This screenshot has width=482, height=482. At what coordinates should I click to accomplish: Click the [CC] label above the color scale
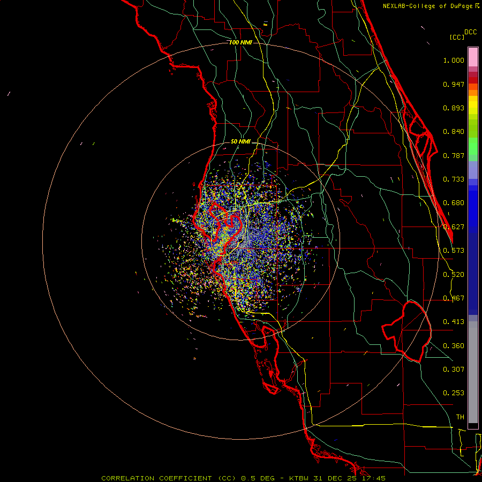click(457, 37)
